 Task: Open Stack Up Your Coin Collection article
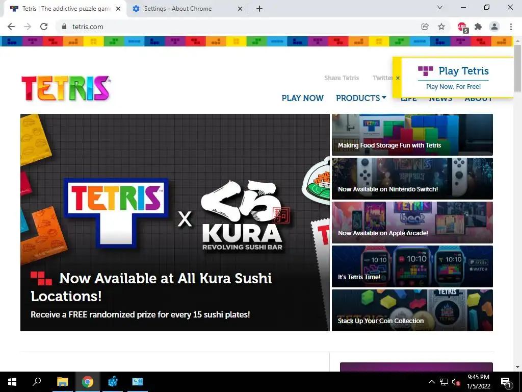coord(412,310)
